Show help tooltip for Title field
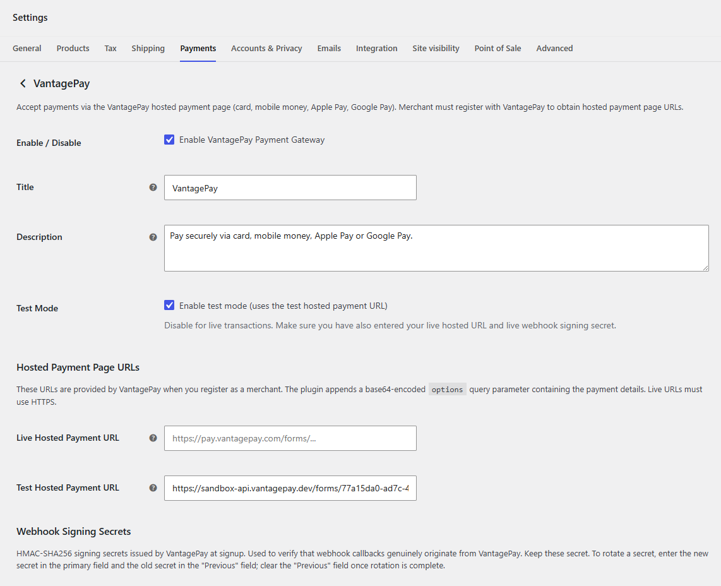721x586 pixels. 153,187
